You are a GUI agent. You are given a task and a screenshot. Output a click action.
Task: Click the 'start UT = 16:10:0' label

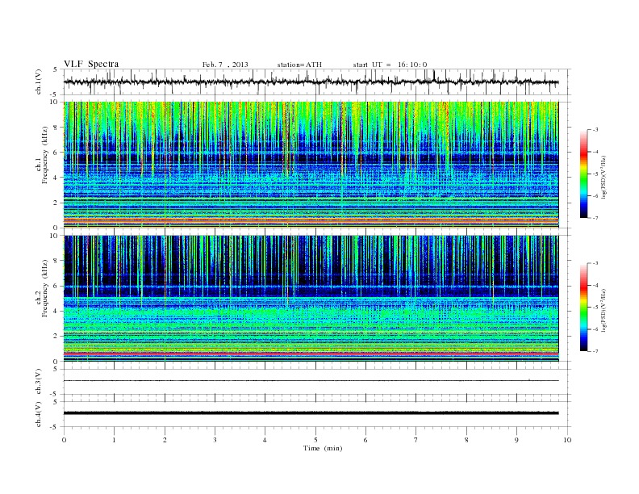pyautogui.click(x=390, y=65)
